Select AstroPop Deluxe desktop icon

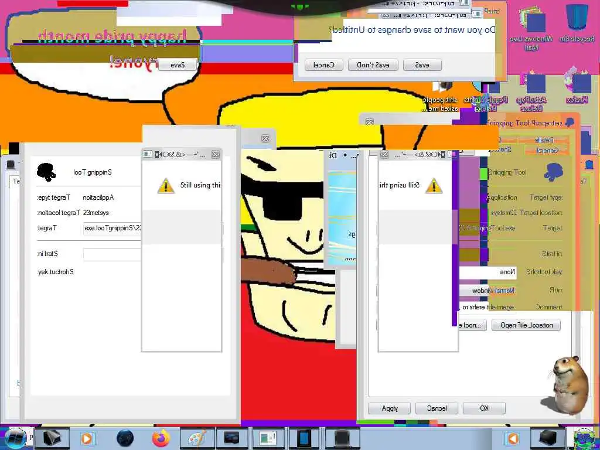[x=531, y=92]
